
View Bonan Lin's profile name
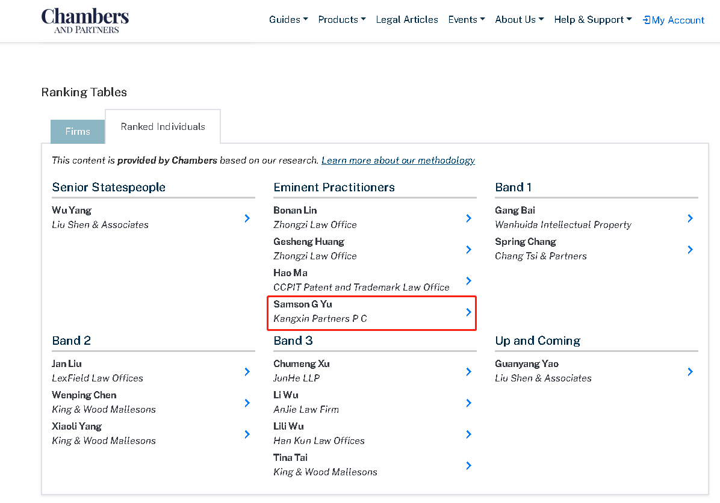pos(295,210)
